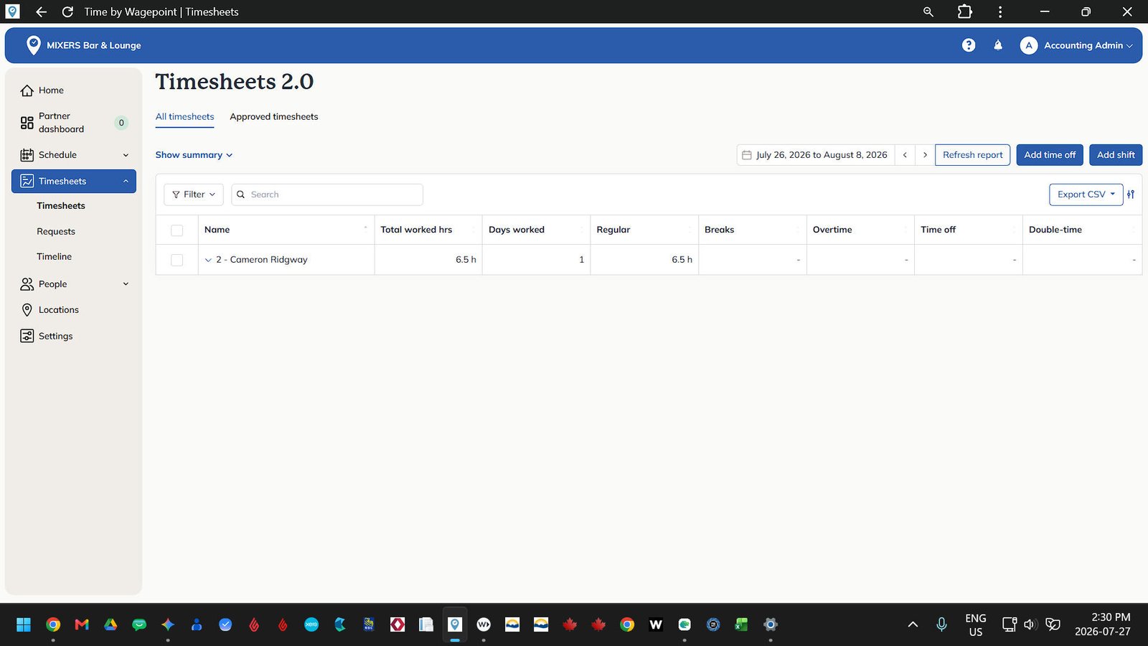This screenshot has height=646, width=1148.
Task: Click into the Search field
Action: (x=327, y=195)
